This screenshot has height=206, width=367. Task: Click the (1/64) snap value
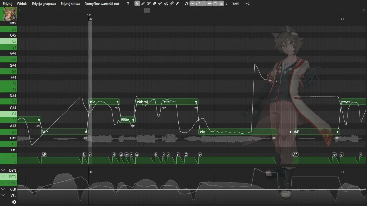pos(235,4)
